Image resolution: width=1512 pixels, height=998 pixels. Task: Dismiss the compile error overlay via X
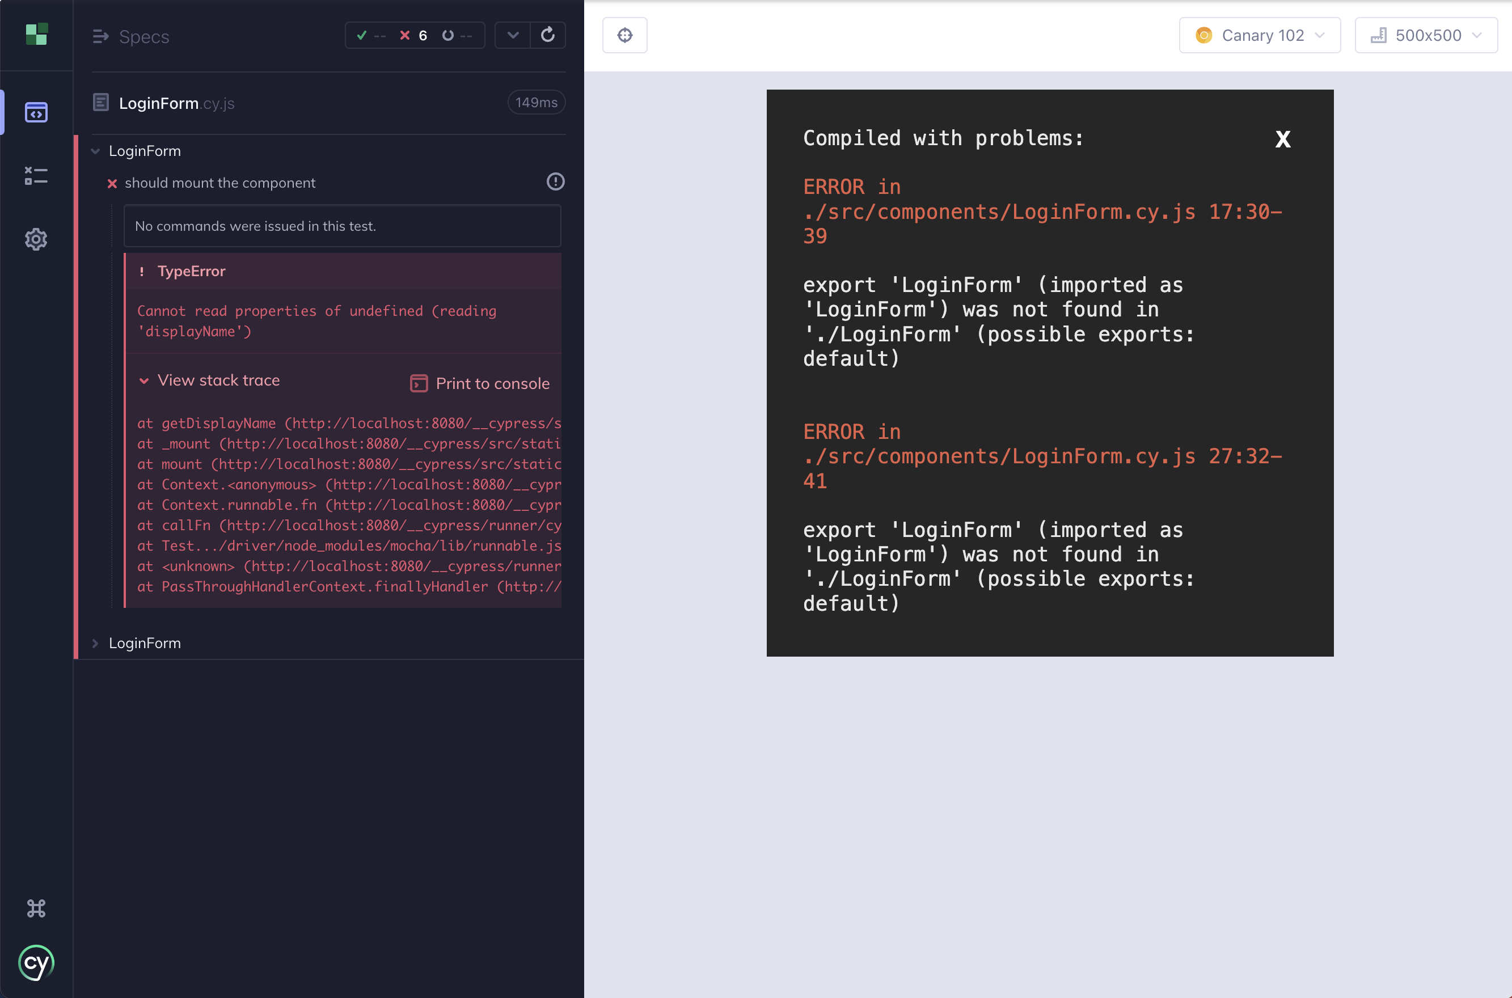[x=1282, y=139]
